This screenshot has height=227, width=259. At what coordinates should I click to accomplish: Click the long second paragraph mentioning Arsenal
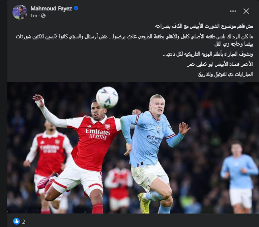pyautogui.click(x=134, y=40)
